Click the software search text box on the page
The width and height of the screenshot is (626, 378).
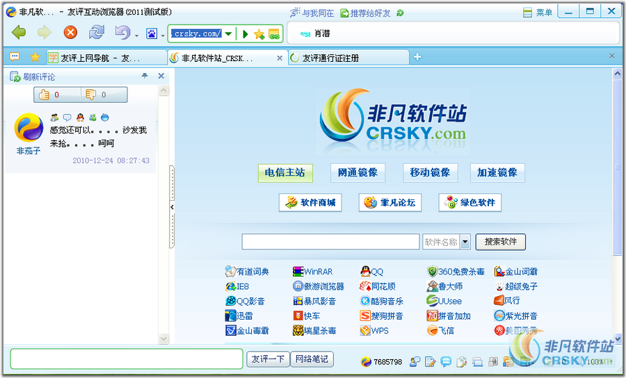(330, 242)
